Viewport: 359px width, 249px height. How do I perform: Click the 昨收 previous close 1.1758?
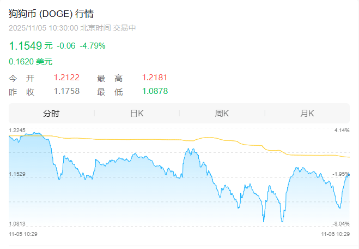[66, 92]
